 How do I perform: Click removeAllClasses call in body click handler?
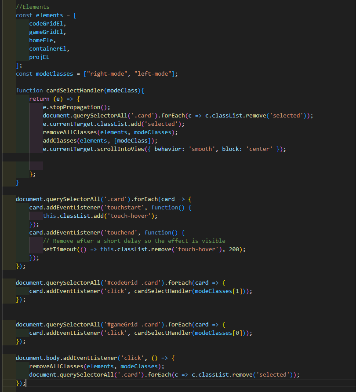tap(97, 366)
